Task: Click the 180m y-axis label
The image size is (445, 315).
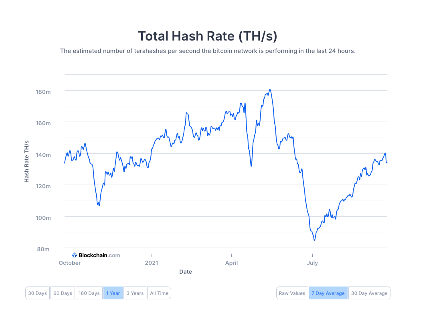Action: pos(43,92)
